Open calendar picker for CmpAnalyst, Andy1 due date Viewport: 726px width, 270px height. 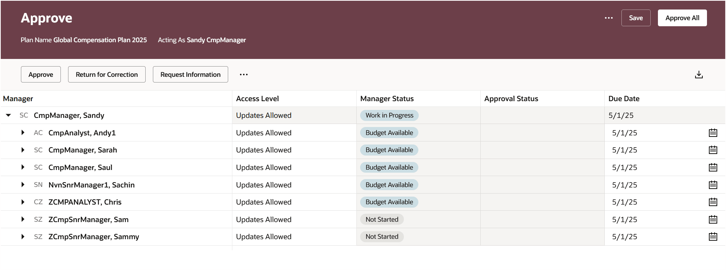pyautogui.click(x=713, y=133)
